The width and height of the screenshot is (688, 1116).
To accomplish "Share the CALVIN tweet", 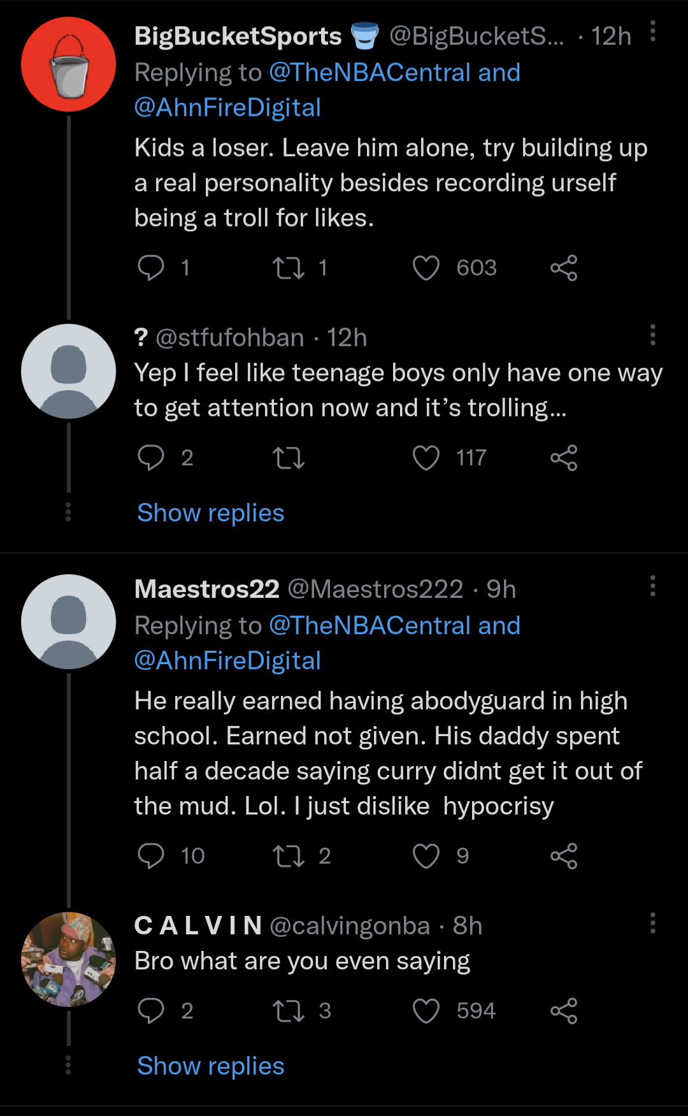I will [564, 1011].
